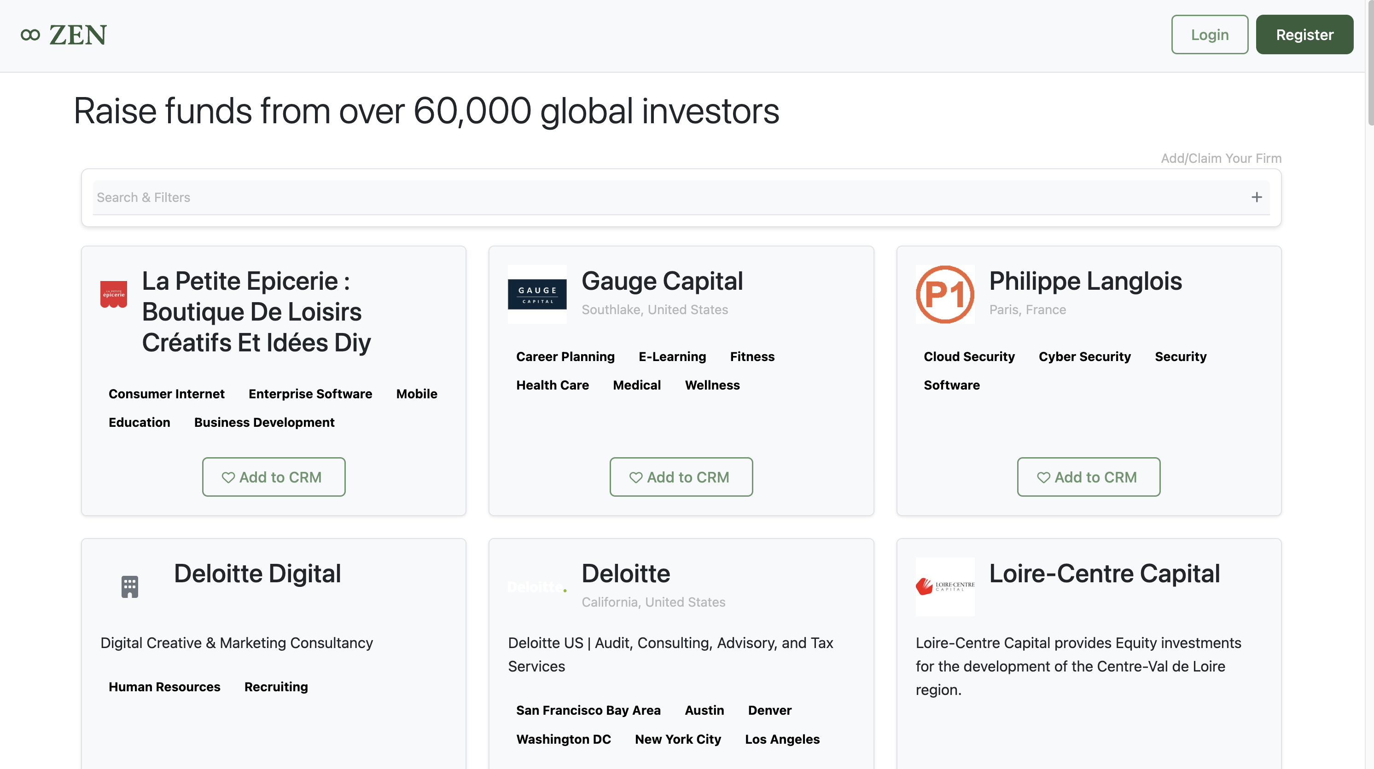Click the Gauge Capital logo
The height and width of the screenshot is (769, 1374).
537,294
